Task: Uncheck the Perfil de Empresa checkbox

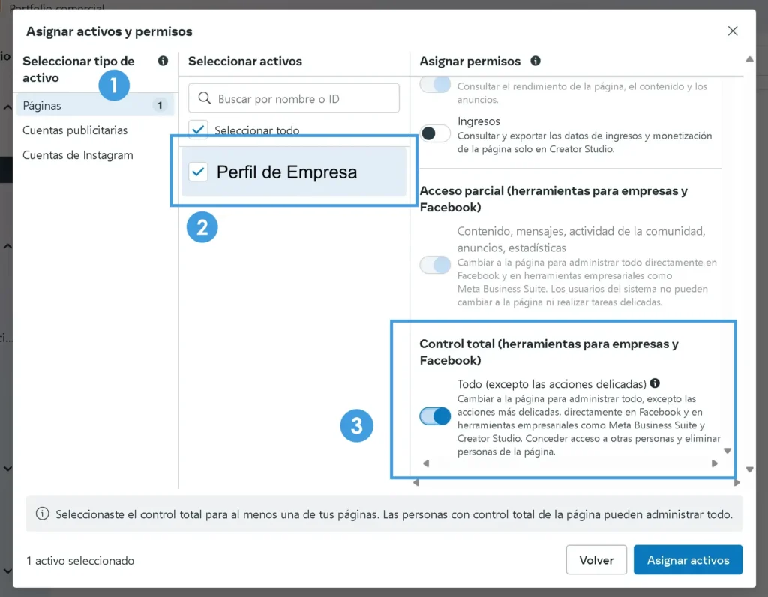Action: pos(198,172)
